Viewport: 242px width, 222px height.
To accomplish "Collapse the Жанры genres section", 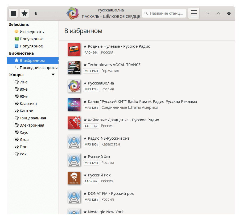I will pyautogui.click(x=53, y=75).
